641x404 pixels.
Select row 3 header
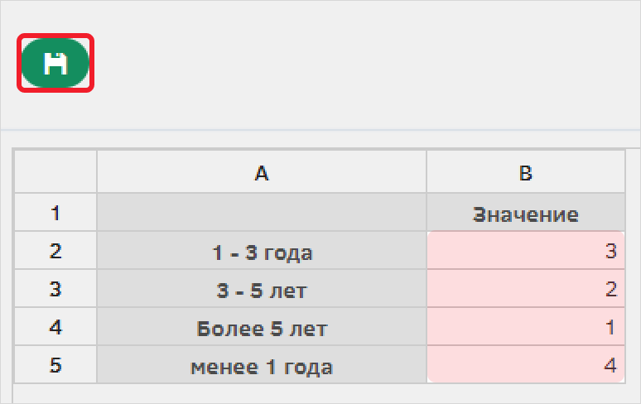55,288
